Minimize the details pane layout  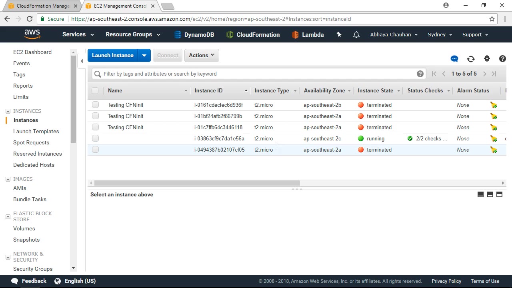(480, 194)
